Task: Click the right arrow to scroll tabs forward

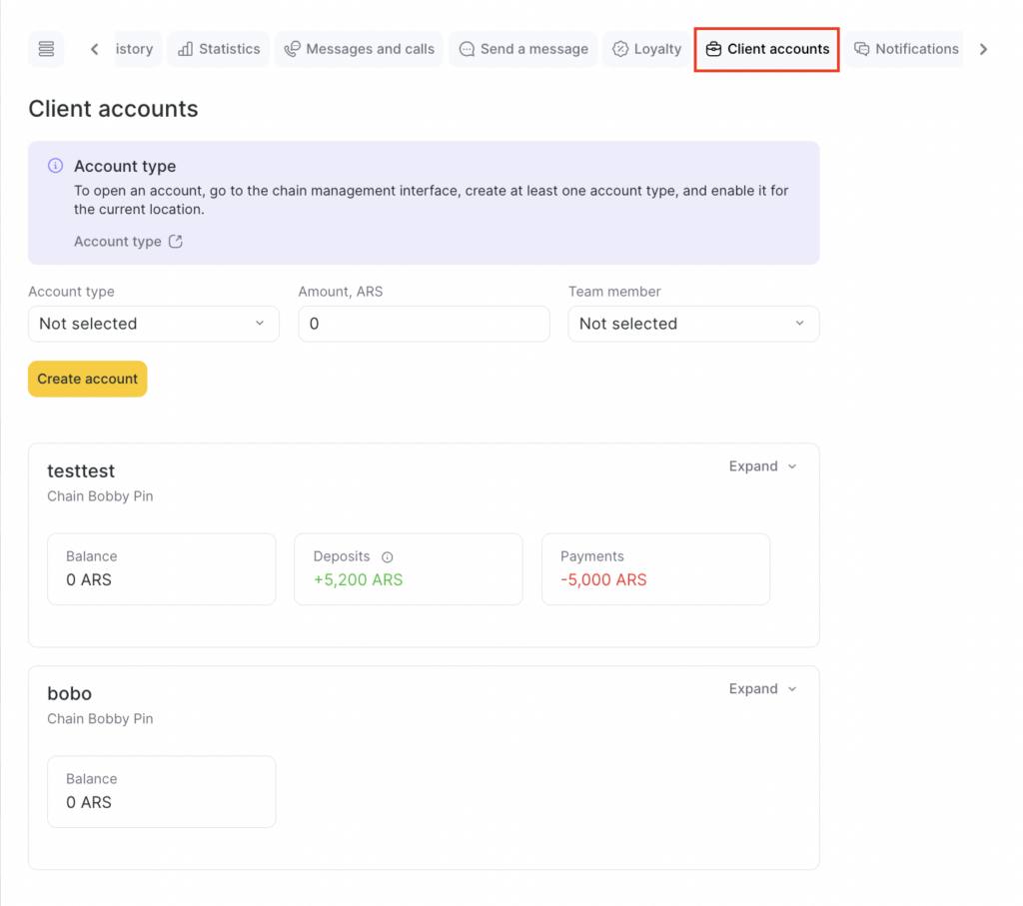Action: 983,49
